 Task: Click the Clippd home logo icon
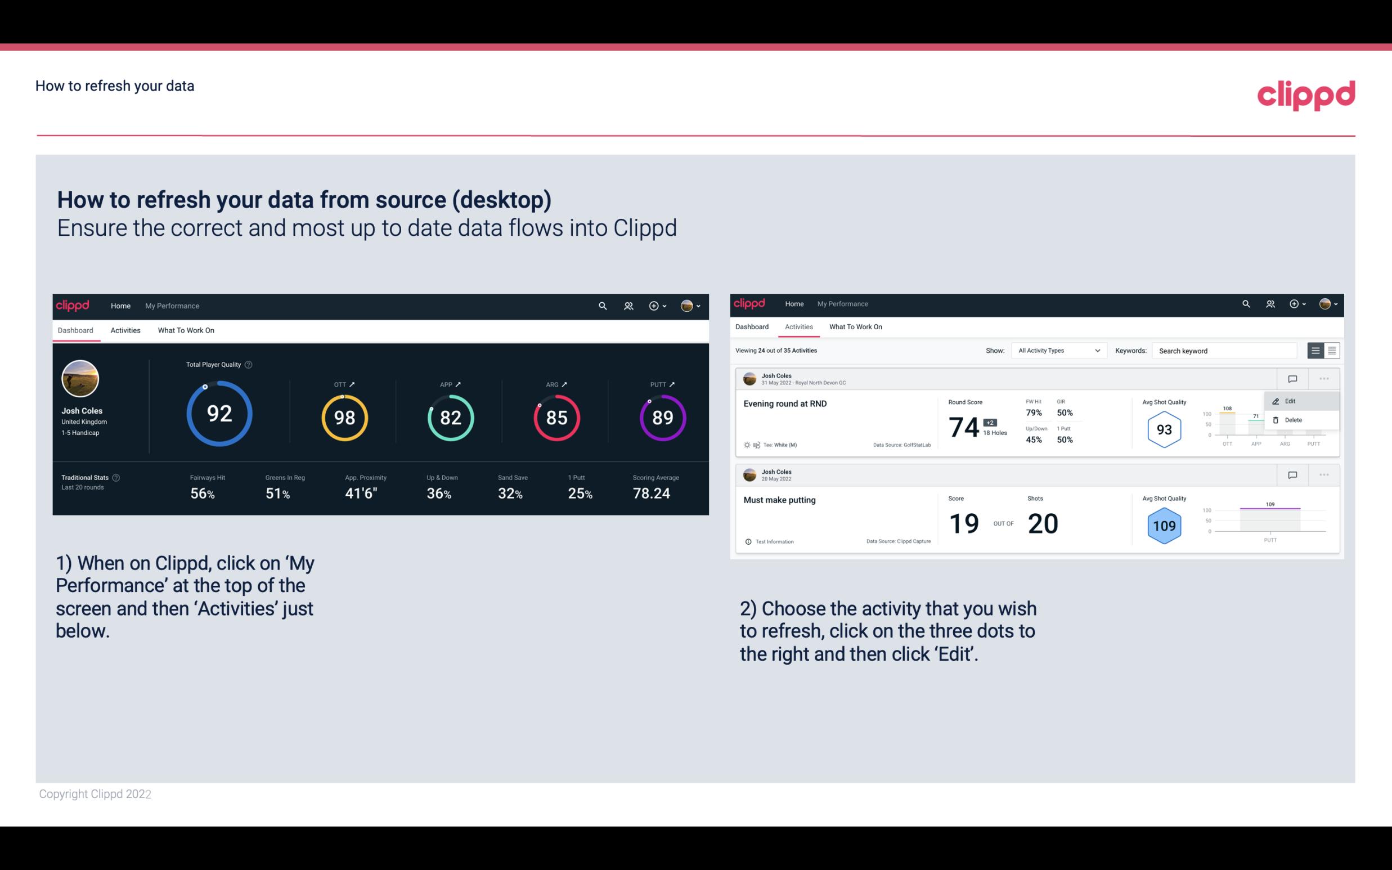pos(73,304)
